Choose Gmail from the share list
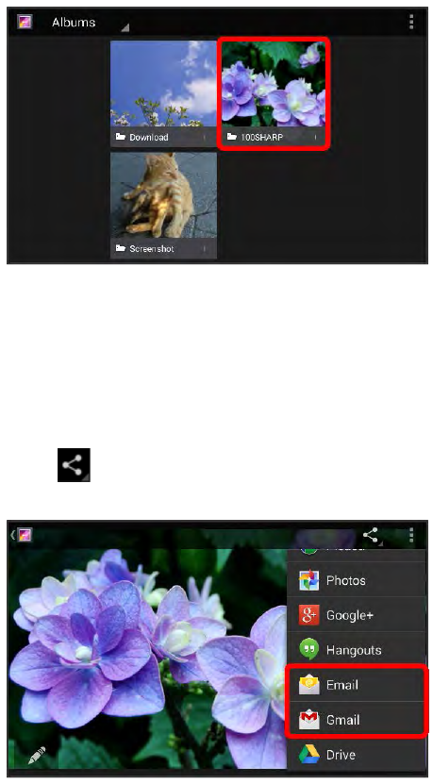The height and width of the screenshot is (784, 433). tap(357, 720)
